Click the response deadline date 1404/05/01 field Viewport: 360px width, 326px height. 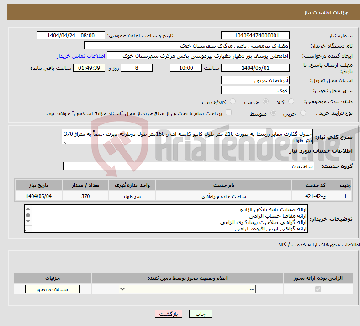255,68
